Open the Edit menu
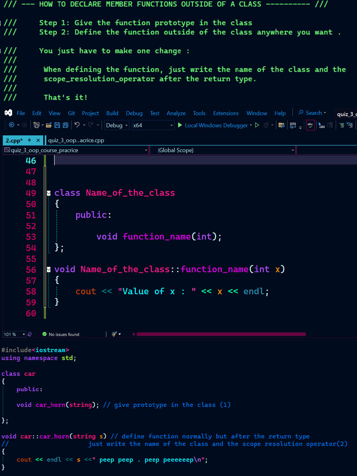The height and width of the screenshot is (476, 357). click(x=37, y=113)
